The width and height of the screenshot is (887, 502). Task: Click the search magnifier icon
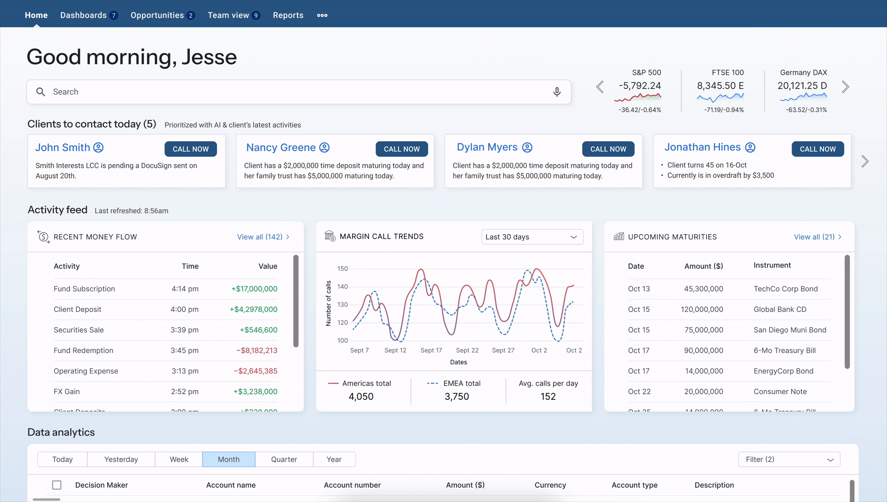pyautogui.click(x=41, y=92)
